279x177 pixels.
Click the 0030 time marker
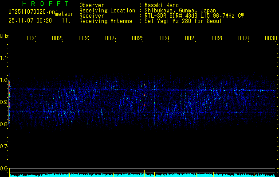tap(271, 39)
